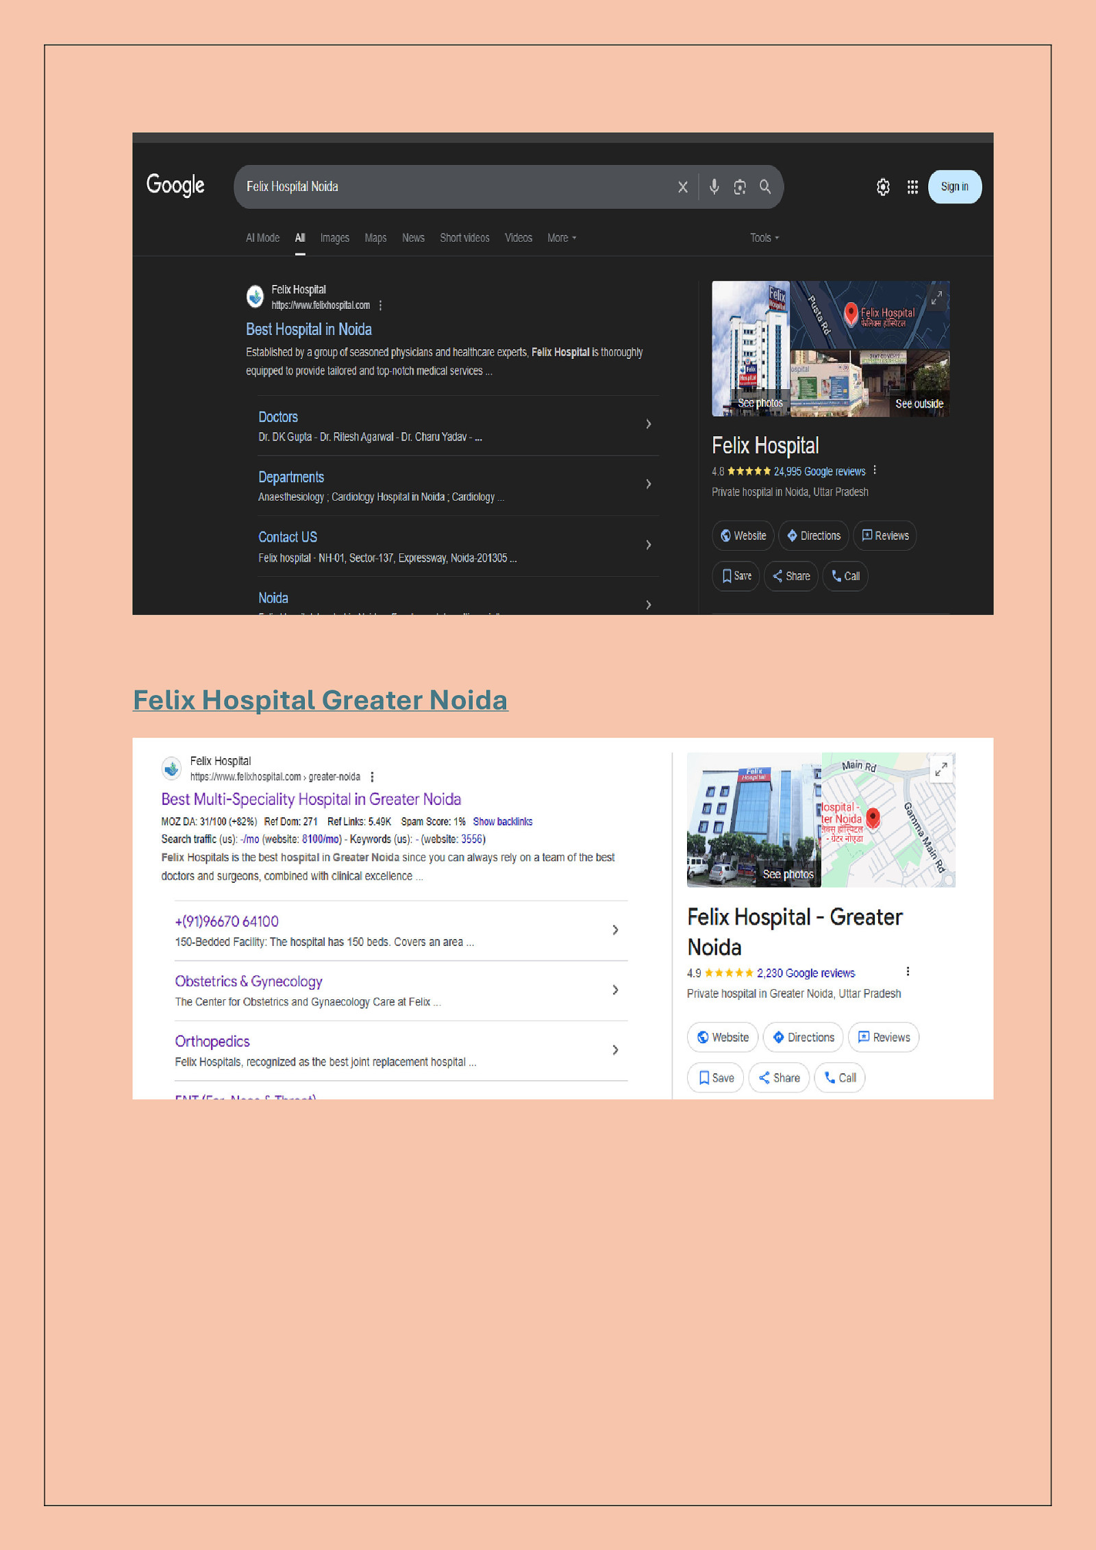Open the Tools dropdown menu
Viewport: 1096px width, 1550px height.
(x=764, y=238)
